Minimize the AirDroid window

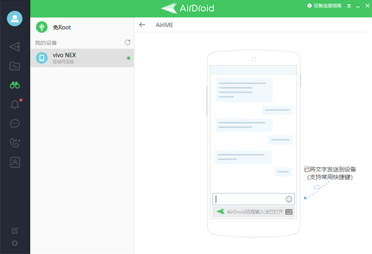click(358, 6)
